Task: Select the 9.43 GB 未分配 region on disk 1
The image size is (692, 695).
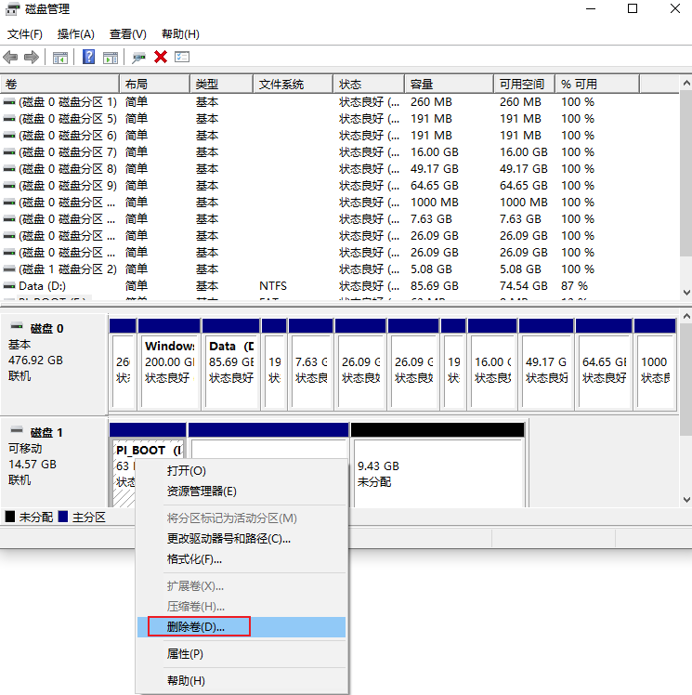Action: tap(437, 466)
